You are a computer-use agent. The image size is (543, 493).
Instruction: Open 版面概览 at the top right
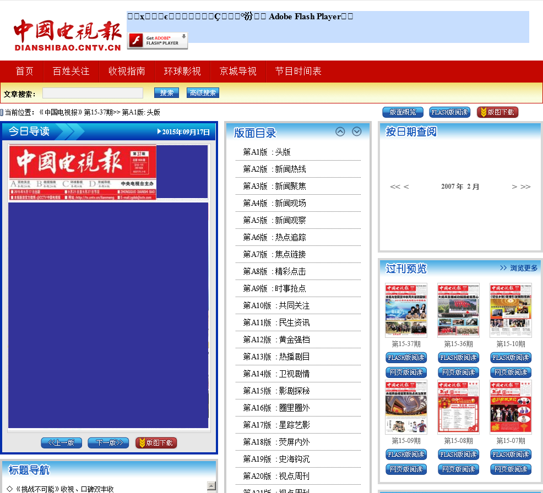pos(403,112)
